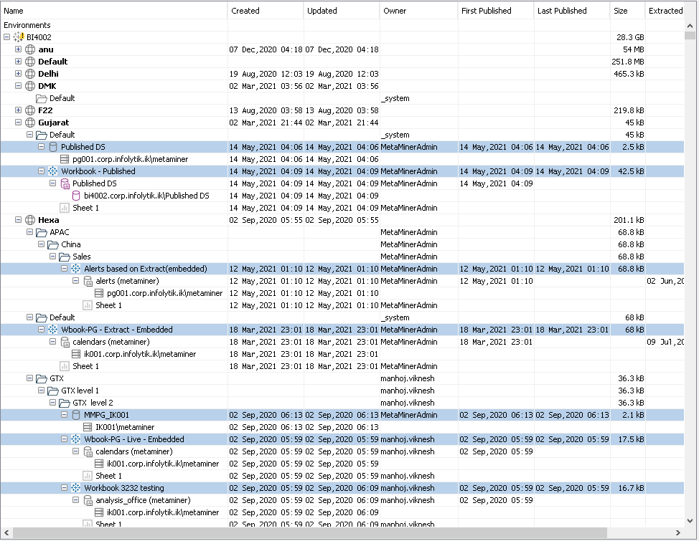Collapse the BI4002 tree node
Screen dimensions: 699x541
coord(6,37)
